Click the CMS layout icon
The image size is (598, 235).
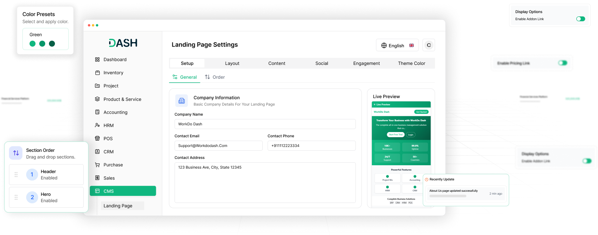coord(97,191)
